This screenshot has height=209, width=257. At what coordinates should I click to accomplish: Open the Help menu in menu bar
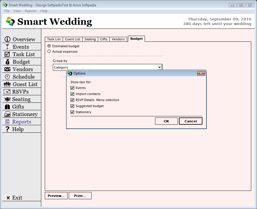44,11
